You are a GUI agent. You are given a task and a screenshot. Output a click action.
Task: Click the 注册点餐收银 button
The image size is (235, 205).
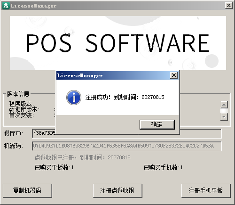(117, 191)
